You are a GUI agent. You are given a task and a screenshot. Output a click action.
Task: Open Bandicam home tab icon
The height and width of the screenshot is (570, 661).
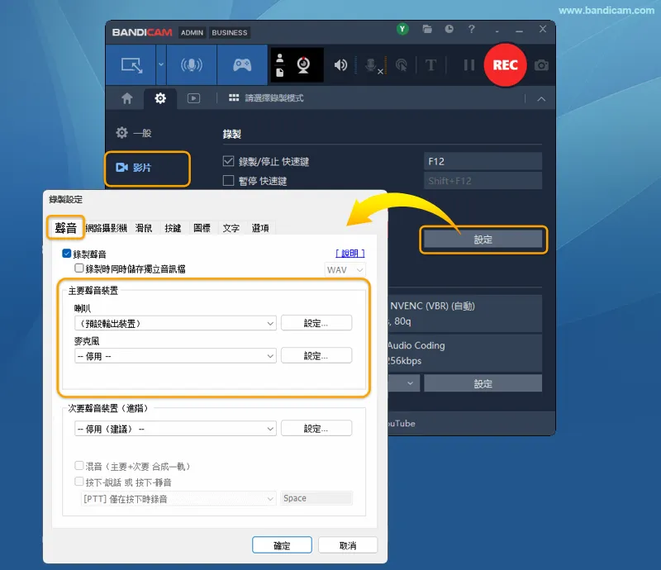[x=127, y=98]
